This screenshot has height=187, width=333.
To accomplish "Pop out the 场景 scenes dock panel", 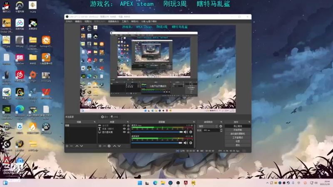I will (95, 122).
